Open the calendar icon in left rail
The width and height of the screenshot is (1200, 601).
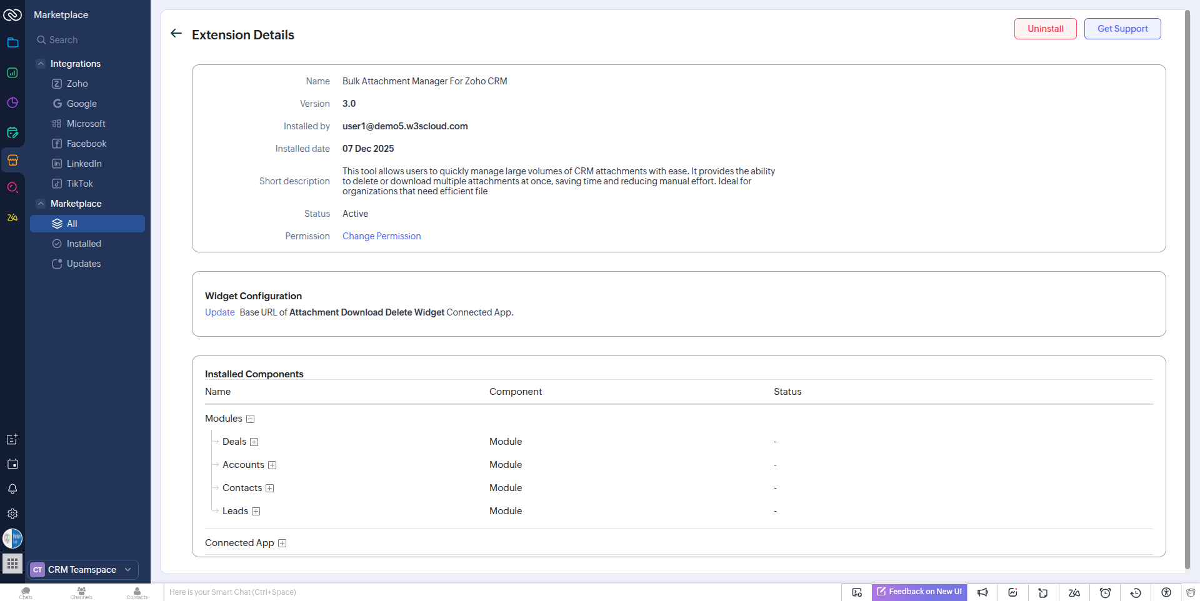(12, 464)
